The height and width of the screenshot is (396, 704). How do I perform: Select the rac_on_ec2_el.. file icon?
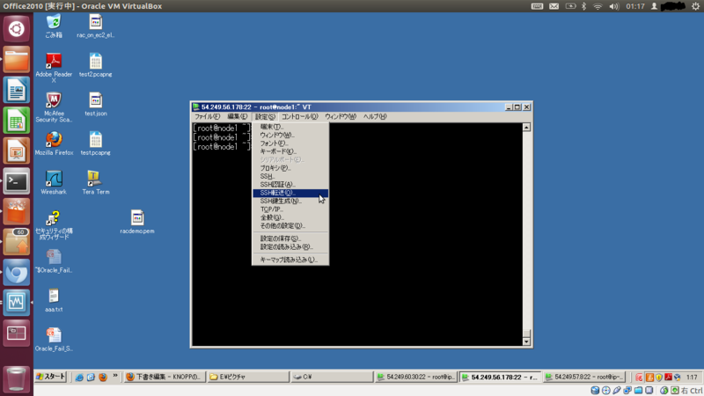pyautogui.click(x=96, y=26)
